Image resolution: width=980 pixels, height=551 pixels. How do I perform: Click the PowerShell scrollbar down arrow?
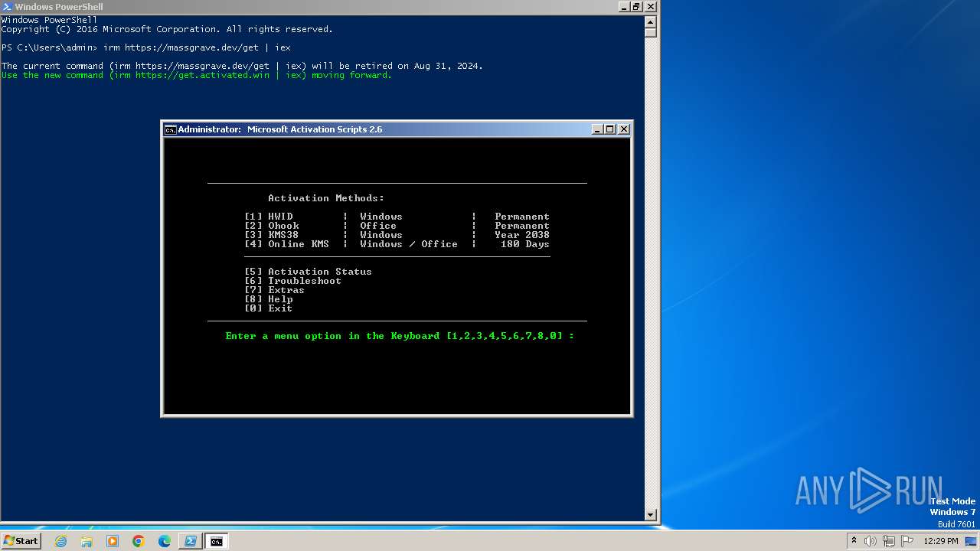tap(651, 515)
